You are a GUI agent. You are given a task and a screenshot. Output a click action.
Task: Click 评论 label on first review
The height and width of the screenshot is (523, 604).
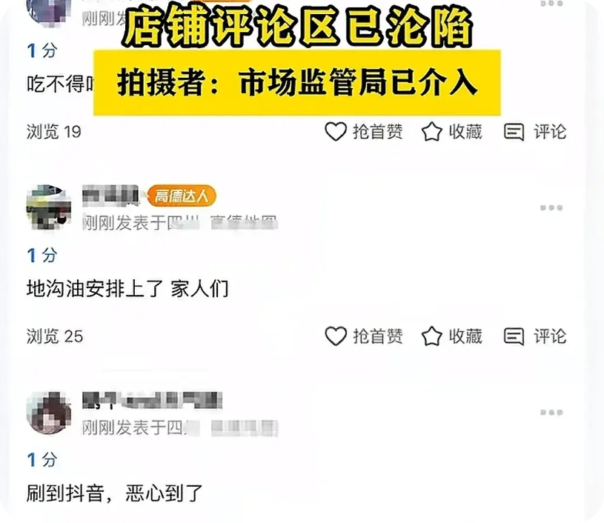550,132
